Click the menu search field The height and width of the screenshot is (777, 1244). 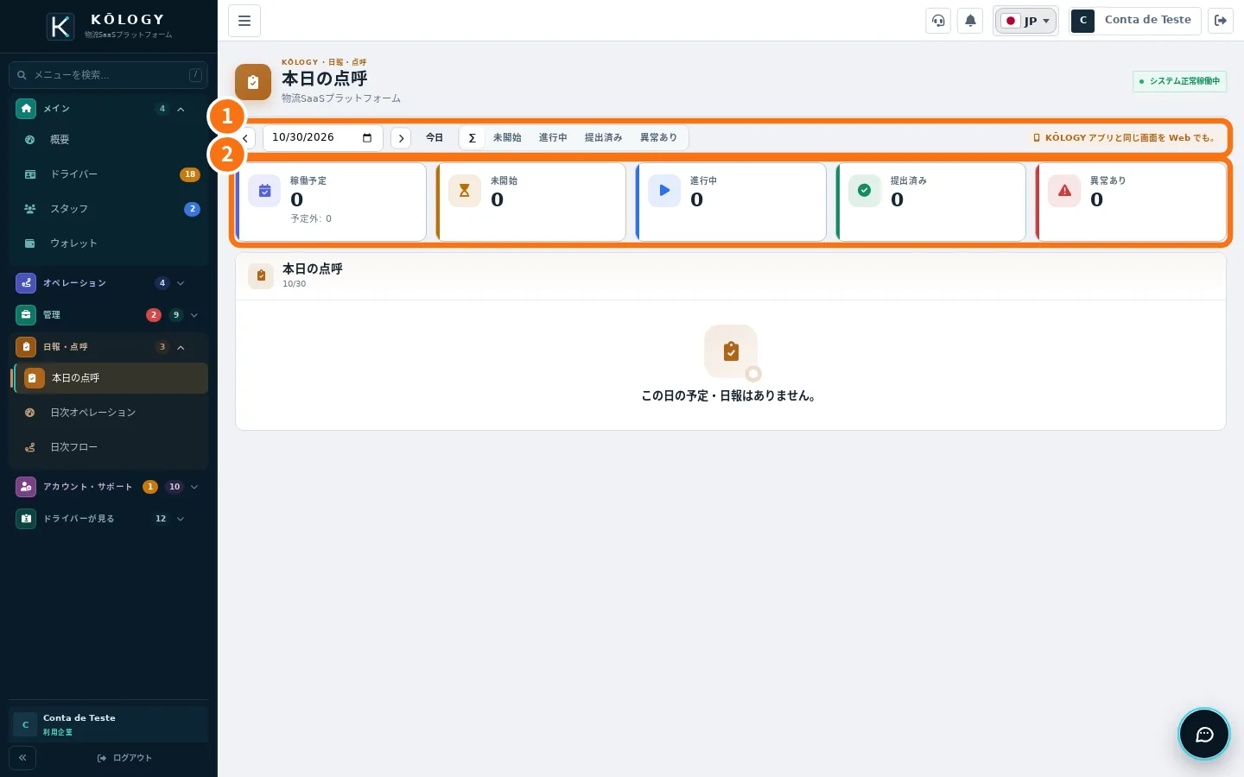(109, 75)
